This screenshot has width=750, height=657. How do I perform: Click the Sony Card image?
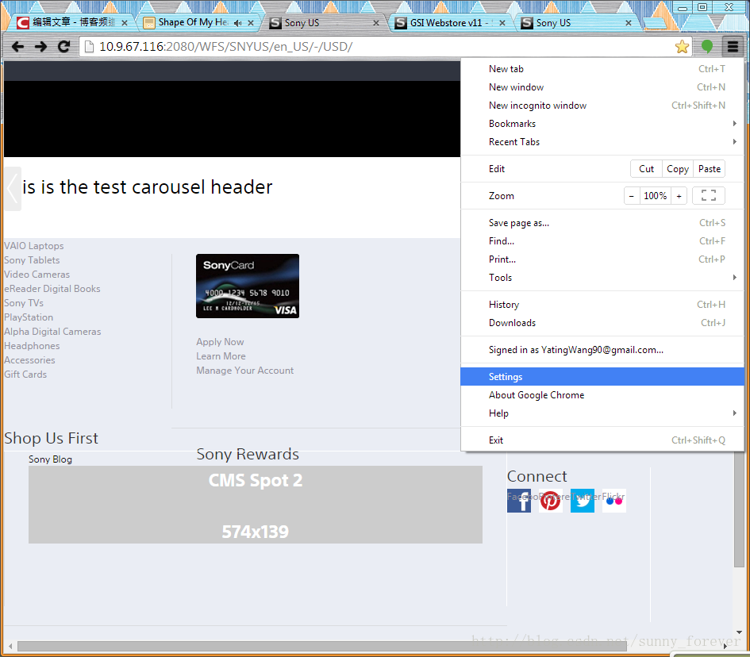[248, 286]
